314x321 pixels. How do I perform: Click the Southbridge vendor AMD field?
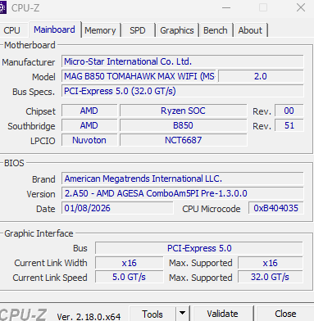pyautogui.click(x=89, y=125)
